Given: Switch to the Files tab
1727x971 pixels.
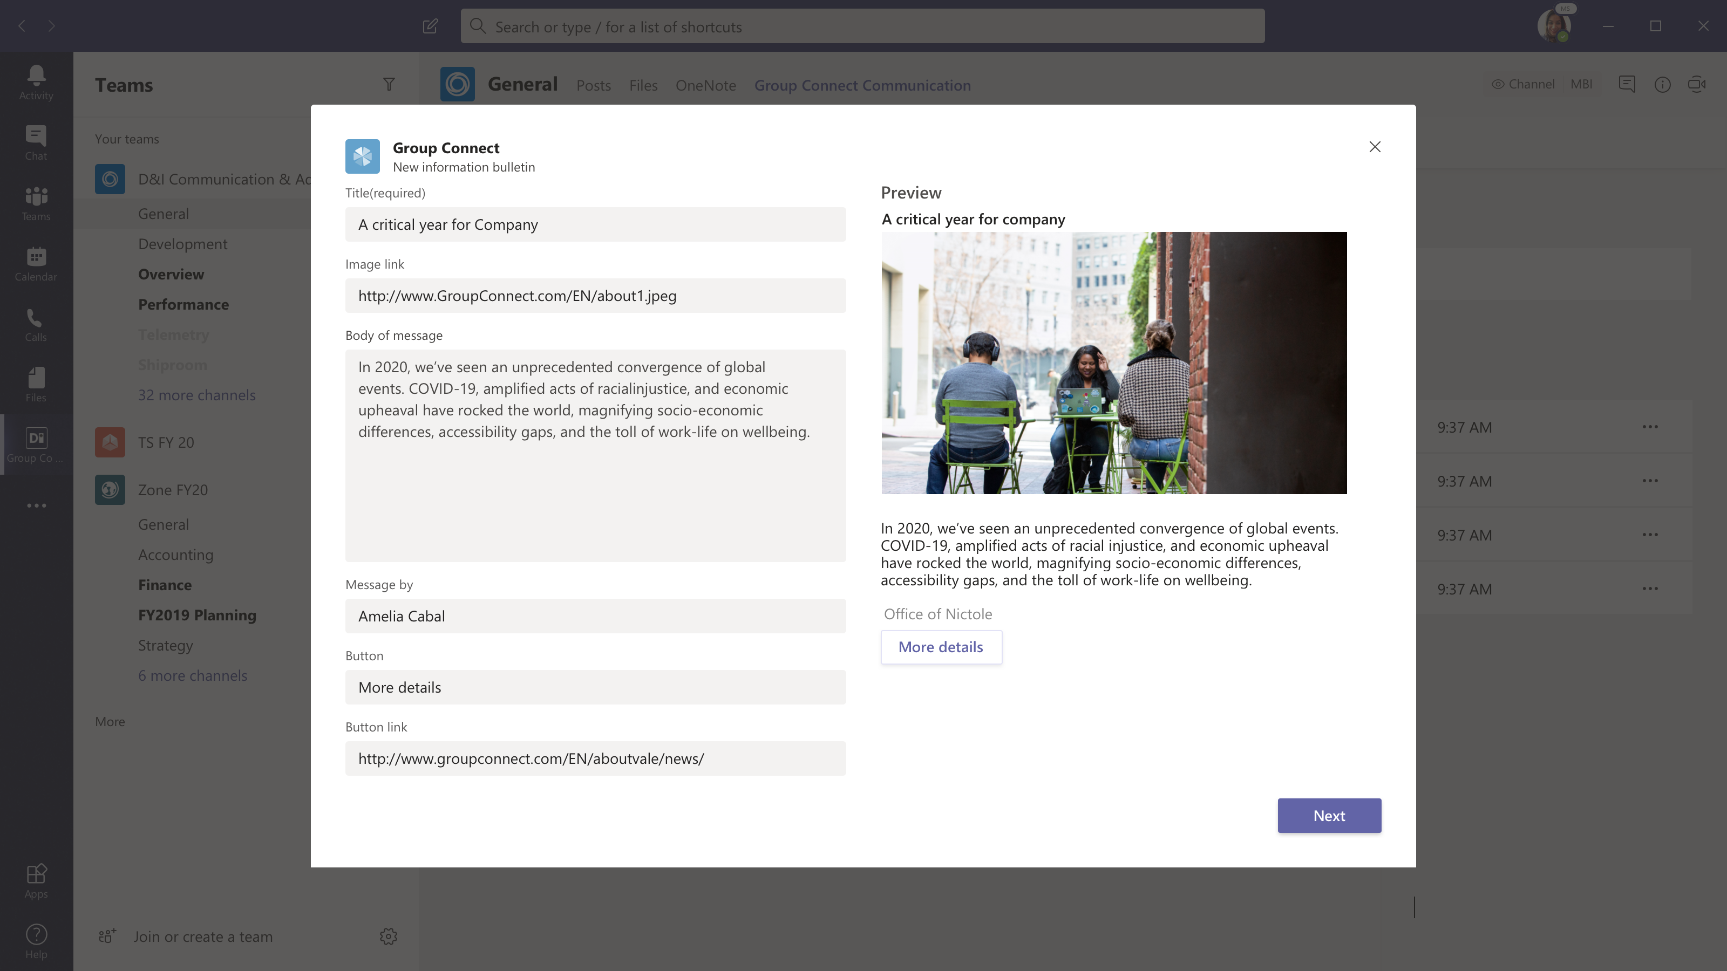Looking at the screenshot, I should [x=643, y=86].
